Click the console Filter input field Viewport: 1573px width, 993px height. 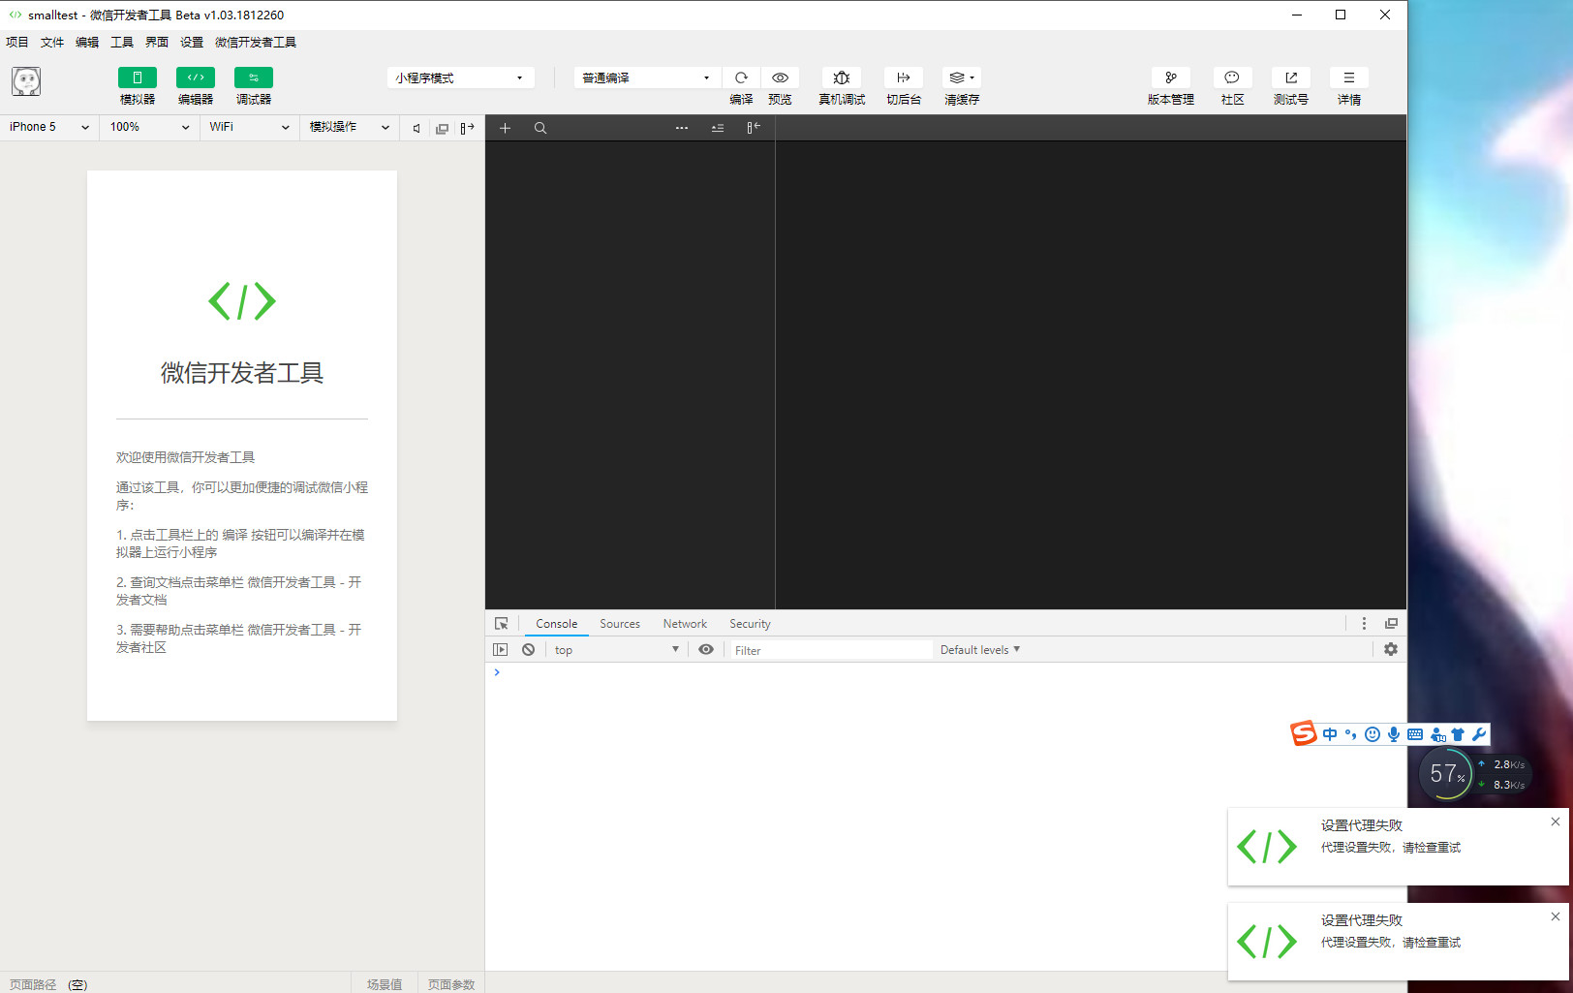pos(830,650)
